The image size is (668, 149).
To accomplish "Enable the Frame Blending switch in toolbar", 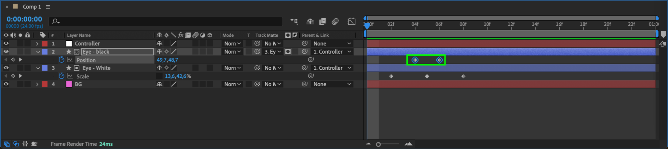I will coord(322,22).
